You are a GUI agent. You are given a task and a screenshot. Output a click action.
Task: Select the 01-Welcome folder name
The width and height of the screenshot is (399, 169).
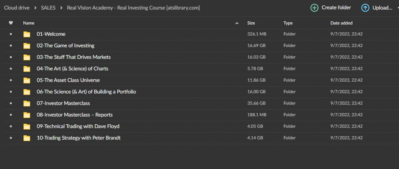tap(51, 34)
